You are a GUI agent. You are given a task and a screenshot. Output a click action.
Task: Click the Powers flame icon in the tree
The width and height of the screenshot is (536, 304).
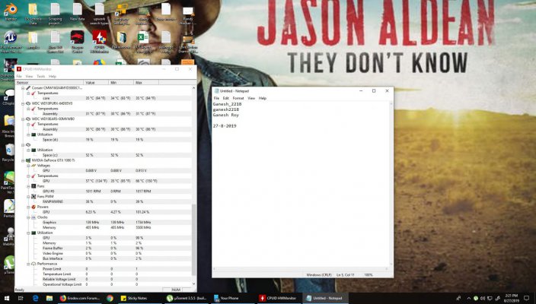[x=33, y=207]
